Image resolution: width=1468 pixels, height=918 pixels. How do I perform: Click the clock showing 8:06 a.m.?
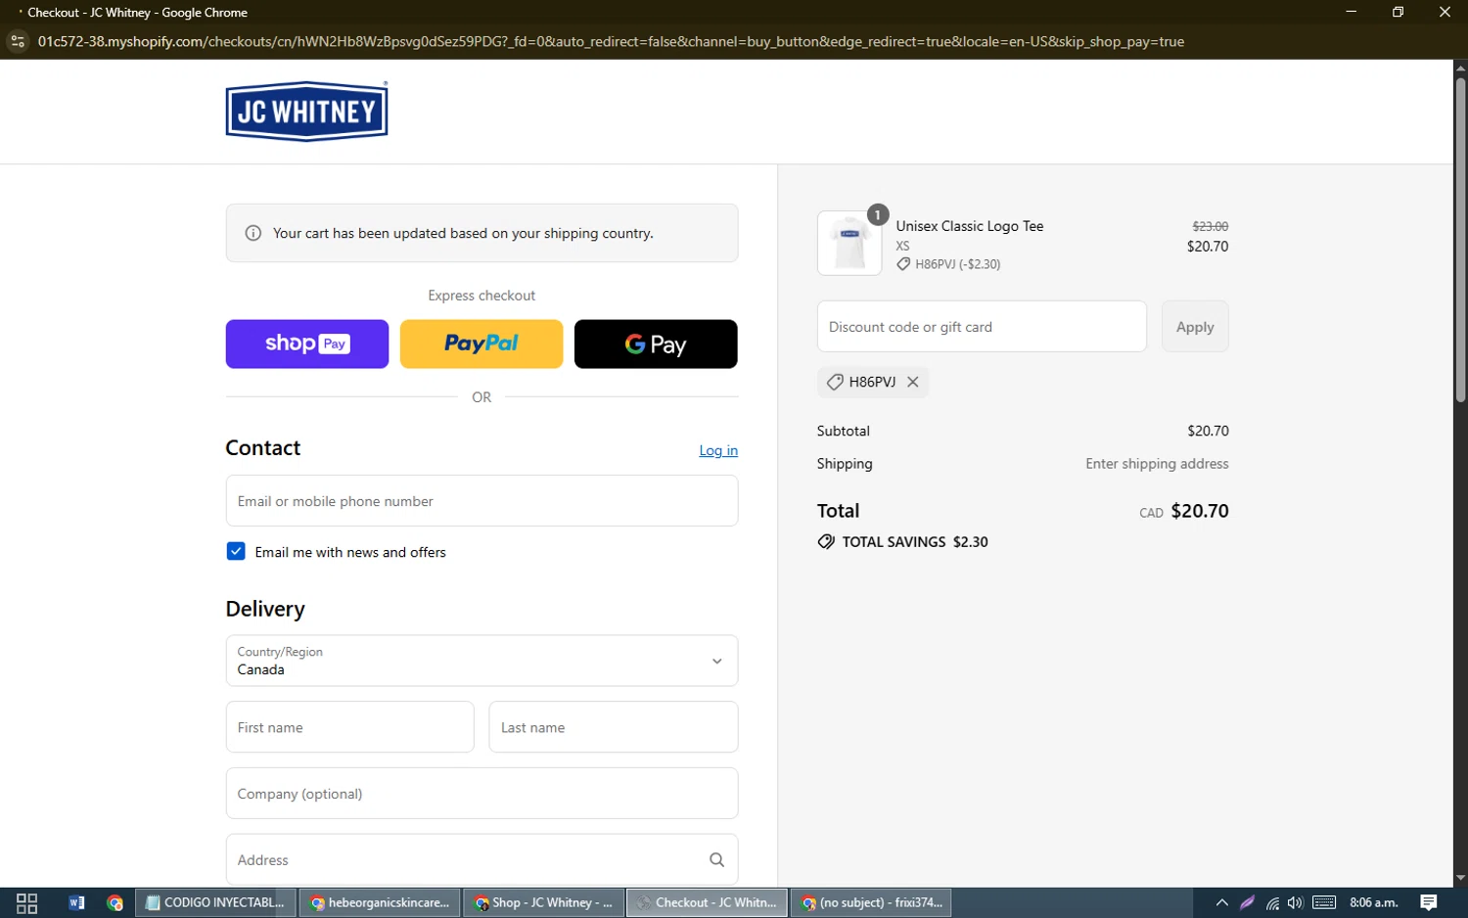[x=1374, y=902]
